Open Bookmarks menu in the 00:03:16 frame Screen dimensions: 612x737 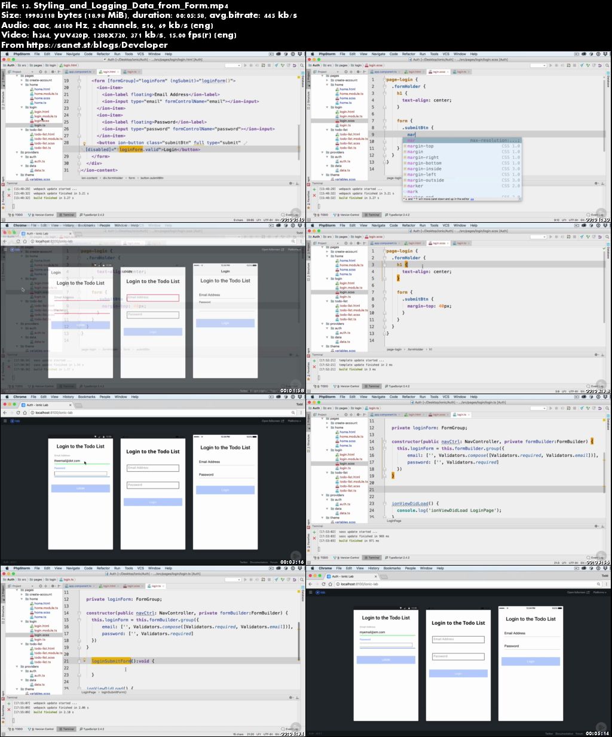click(87, 397)
